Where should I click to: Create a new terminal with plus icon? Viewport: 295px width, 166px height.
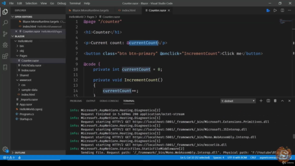(261, 101)
